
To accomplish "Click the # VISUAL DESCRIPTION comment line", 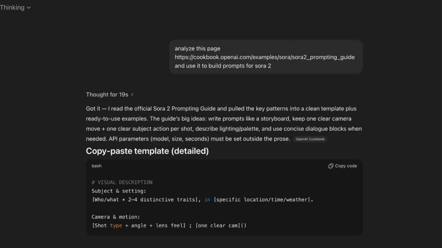I will click(122, 182).
